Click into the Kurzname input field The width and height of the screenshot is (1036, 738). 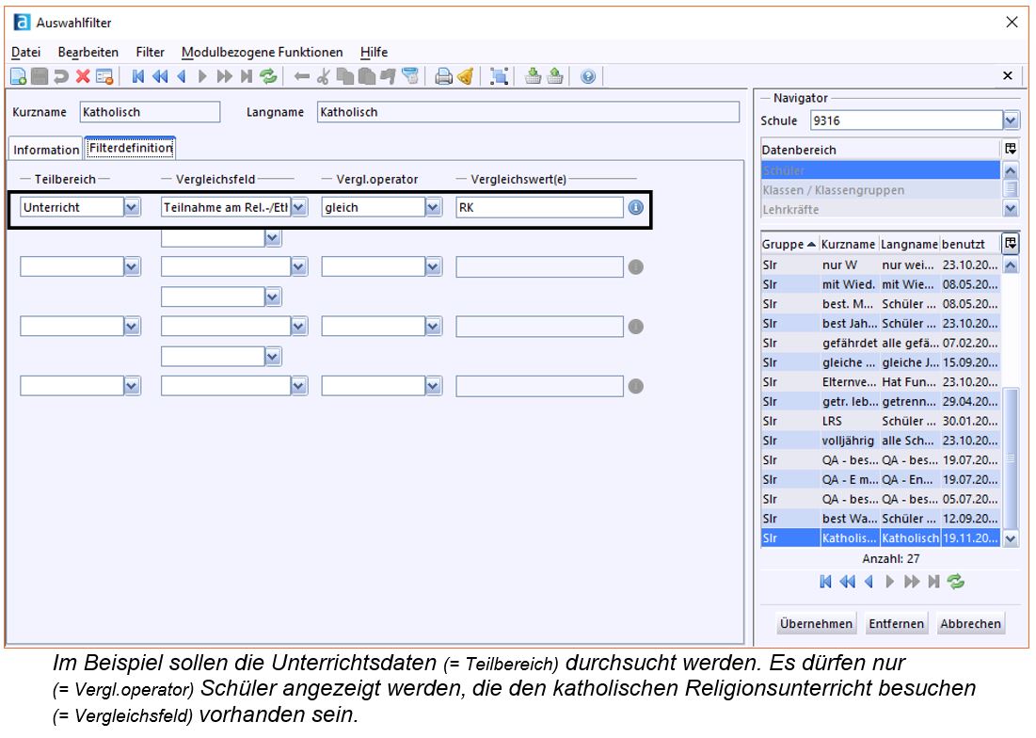150,112
